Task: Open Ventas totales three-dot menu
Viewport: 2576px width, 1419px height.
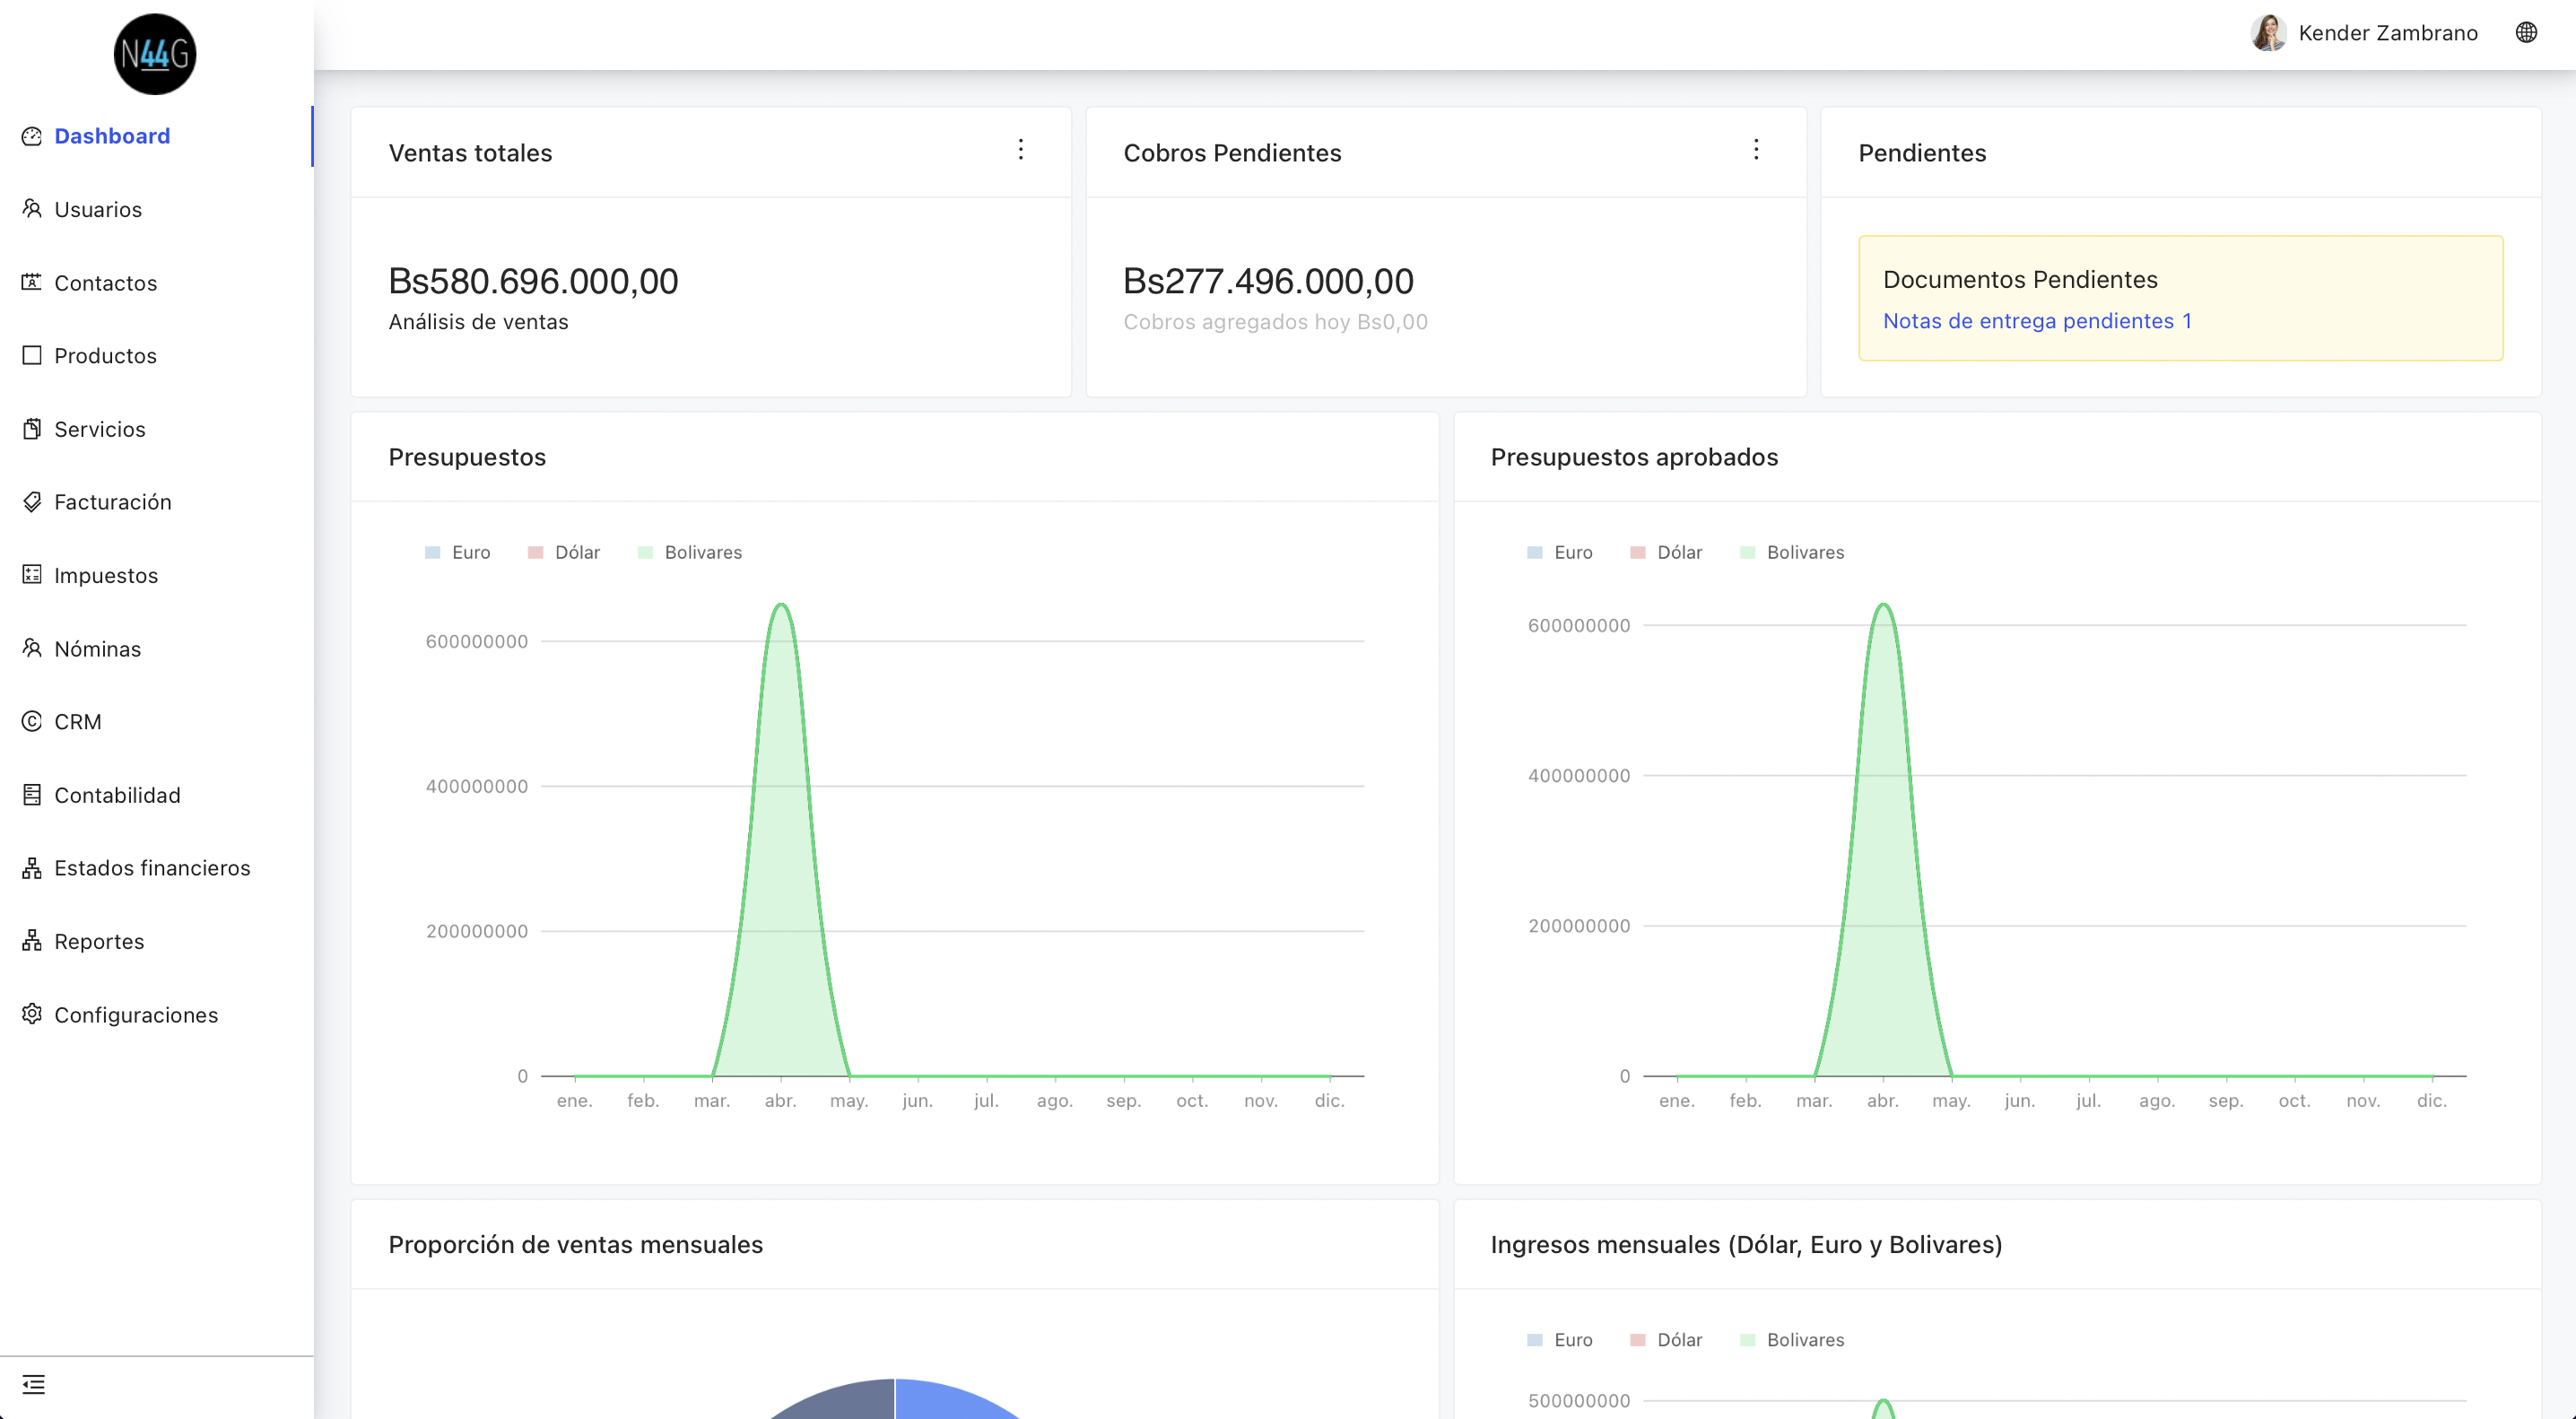Action: [1021, 150]
